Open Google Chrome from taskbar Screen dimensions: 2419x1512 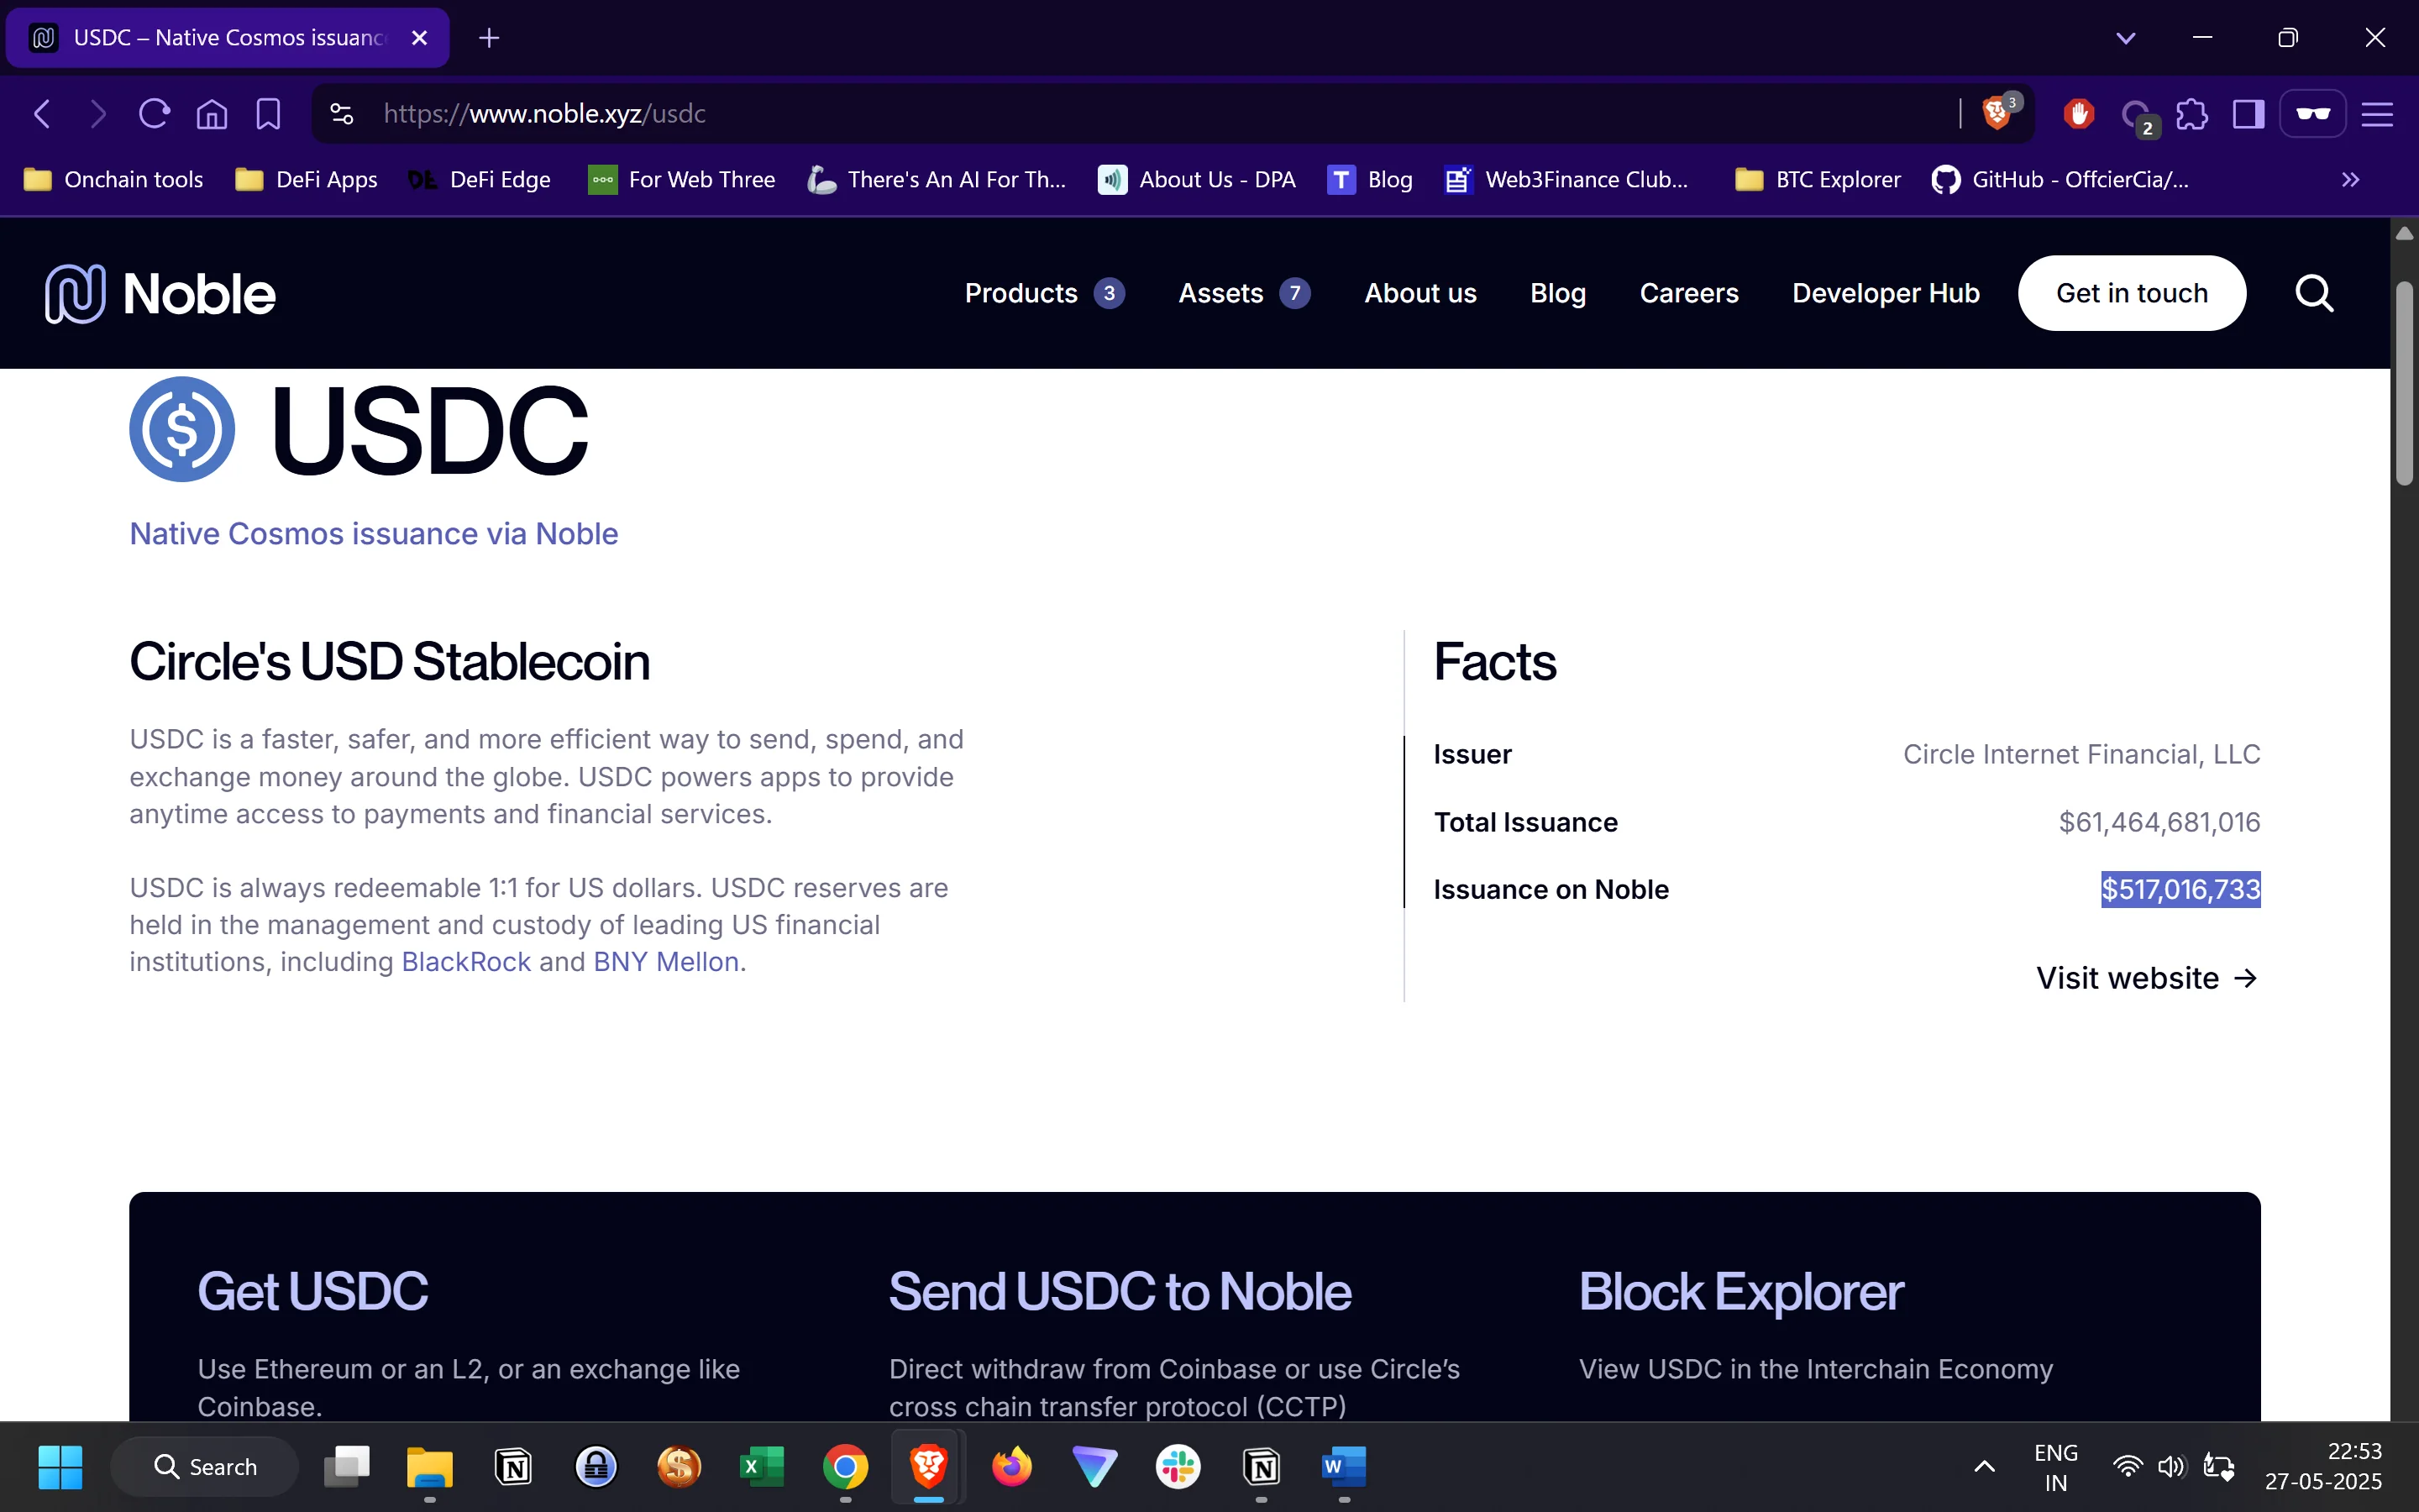(x=845, y=1467)
